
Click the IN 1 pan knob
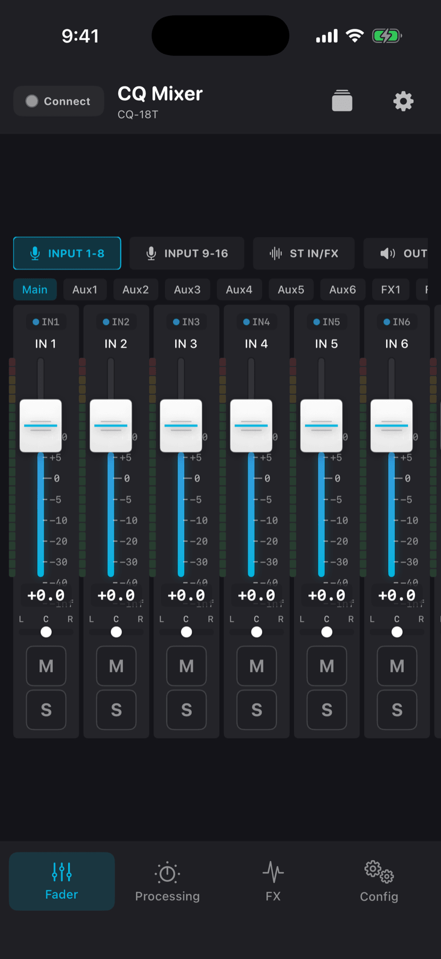point(46,632)
